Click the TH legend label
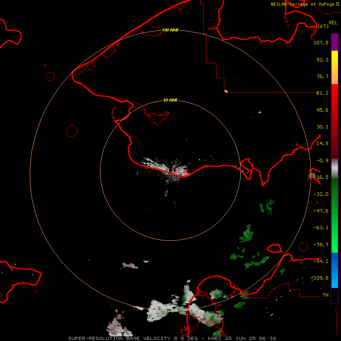Screen dimensions: 341x341 (325, 295)
